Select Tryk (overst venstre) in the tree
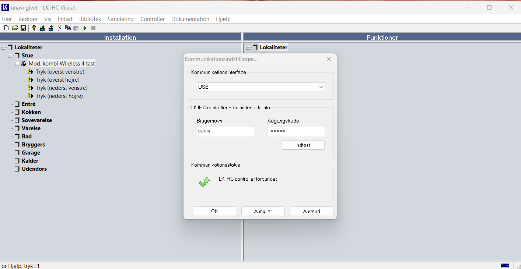This screenshot has width=521, height=269. point(60,72)
